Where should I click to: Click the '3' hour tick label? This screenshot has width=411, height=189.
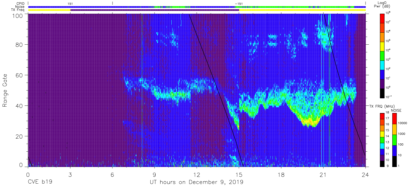[70, 175]
